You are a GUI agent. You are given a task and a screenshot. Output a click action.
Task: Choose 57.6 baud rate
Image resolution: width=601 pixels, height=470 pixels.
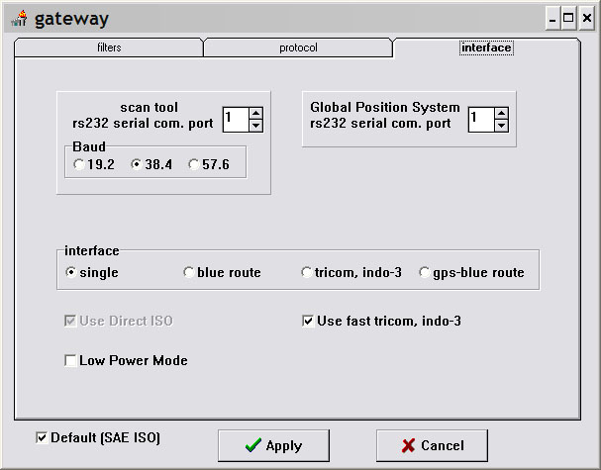coord(194,165)
